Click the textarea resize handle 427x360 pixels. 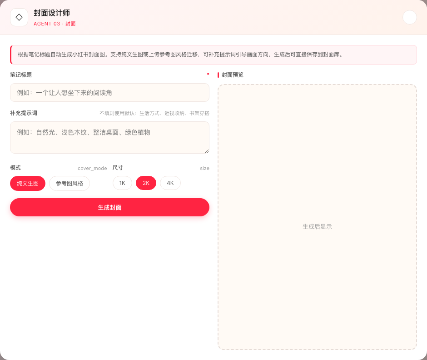(x=207, y=151)
